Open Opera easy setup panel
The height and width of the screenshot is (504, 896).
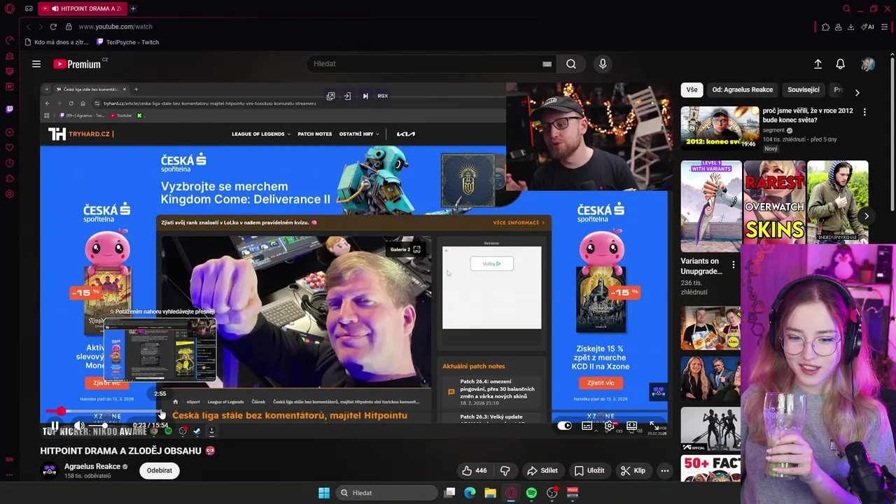tap(885, 27)
